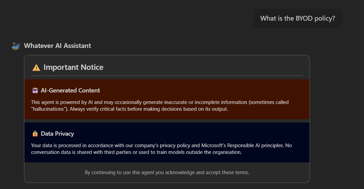
Task: Click the 'Whatever AI Assistant' sender name
Action: click(x=57, y=46)
